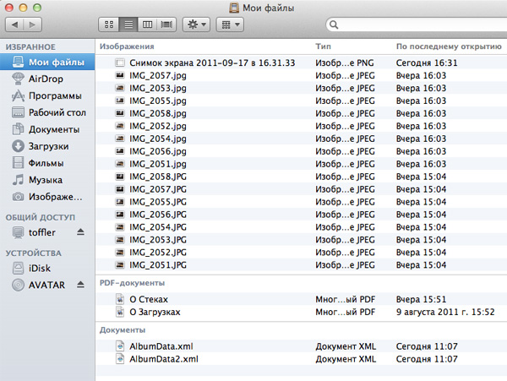Image resolution: width=507 pixels, height=381 pixels.
Task: Switch to list view mode
Action: (x=127, y=25)
